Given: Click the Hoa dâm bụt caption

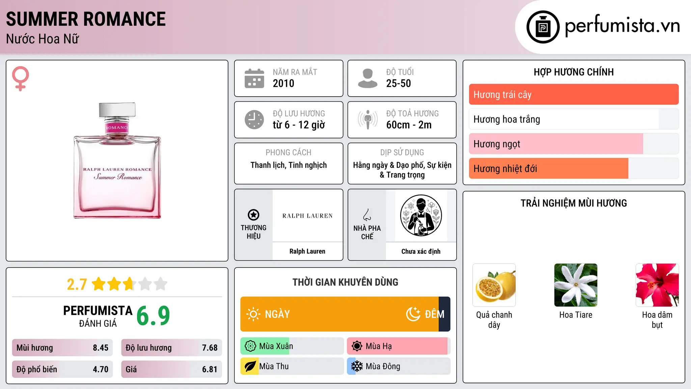Looking at the screenshot, I should (x=657, y=320).
